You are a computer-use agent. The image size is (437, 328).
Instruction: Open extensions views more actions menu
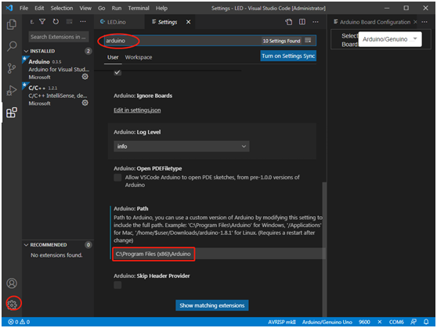point(83,21)
